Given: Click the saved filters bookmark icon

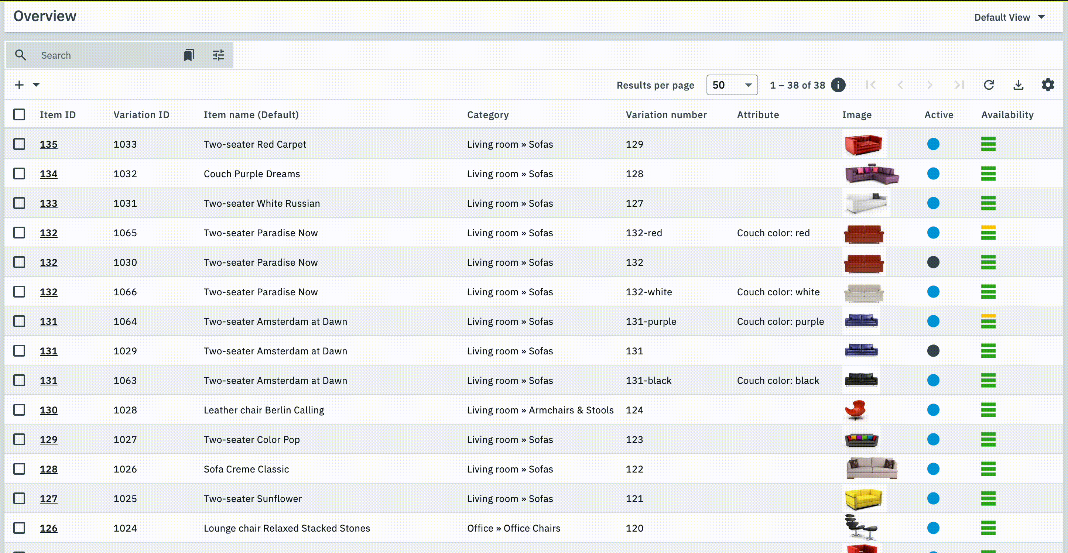Looking at the screenshot, I should point(189,55).
